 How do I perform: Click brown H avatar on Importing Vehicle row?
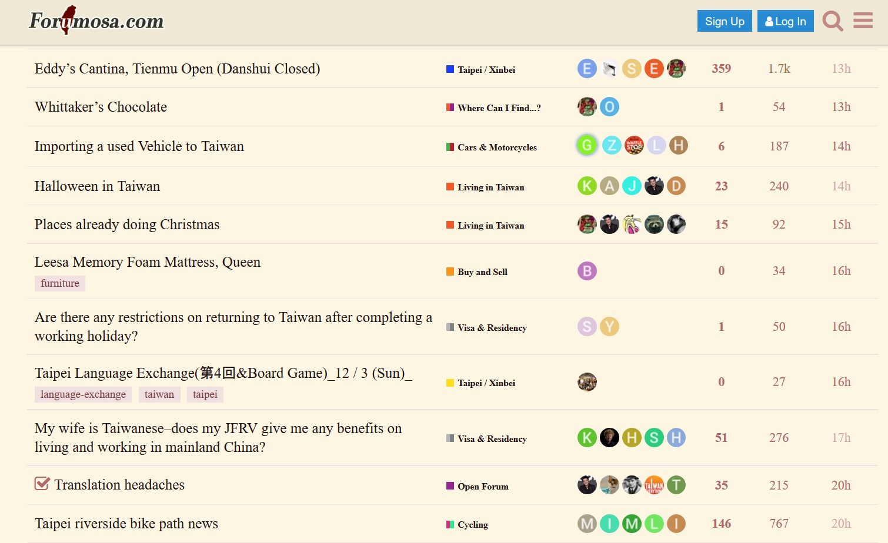(x=679, y=145)
